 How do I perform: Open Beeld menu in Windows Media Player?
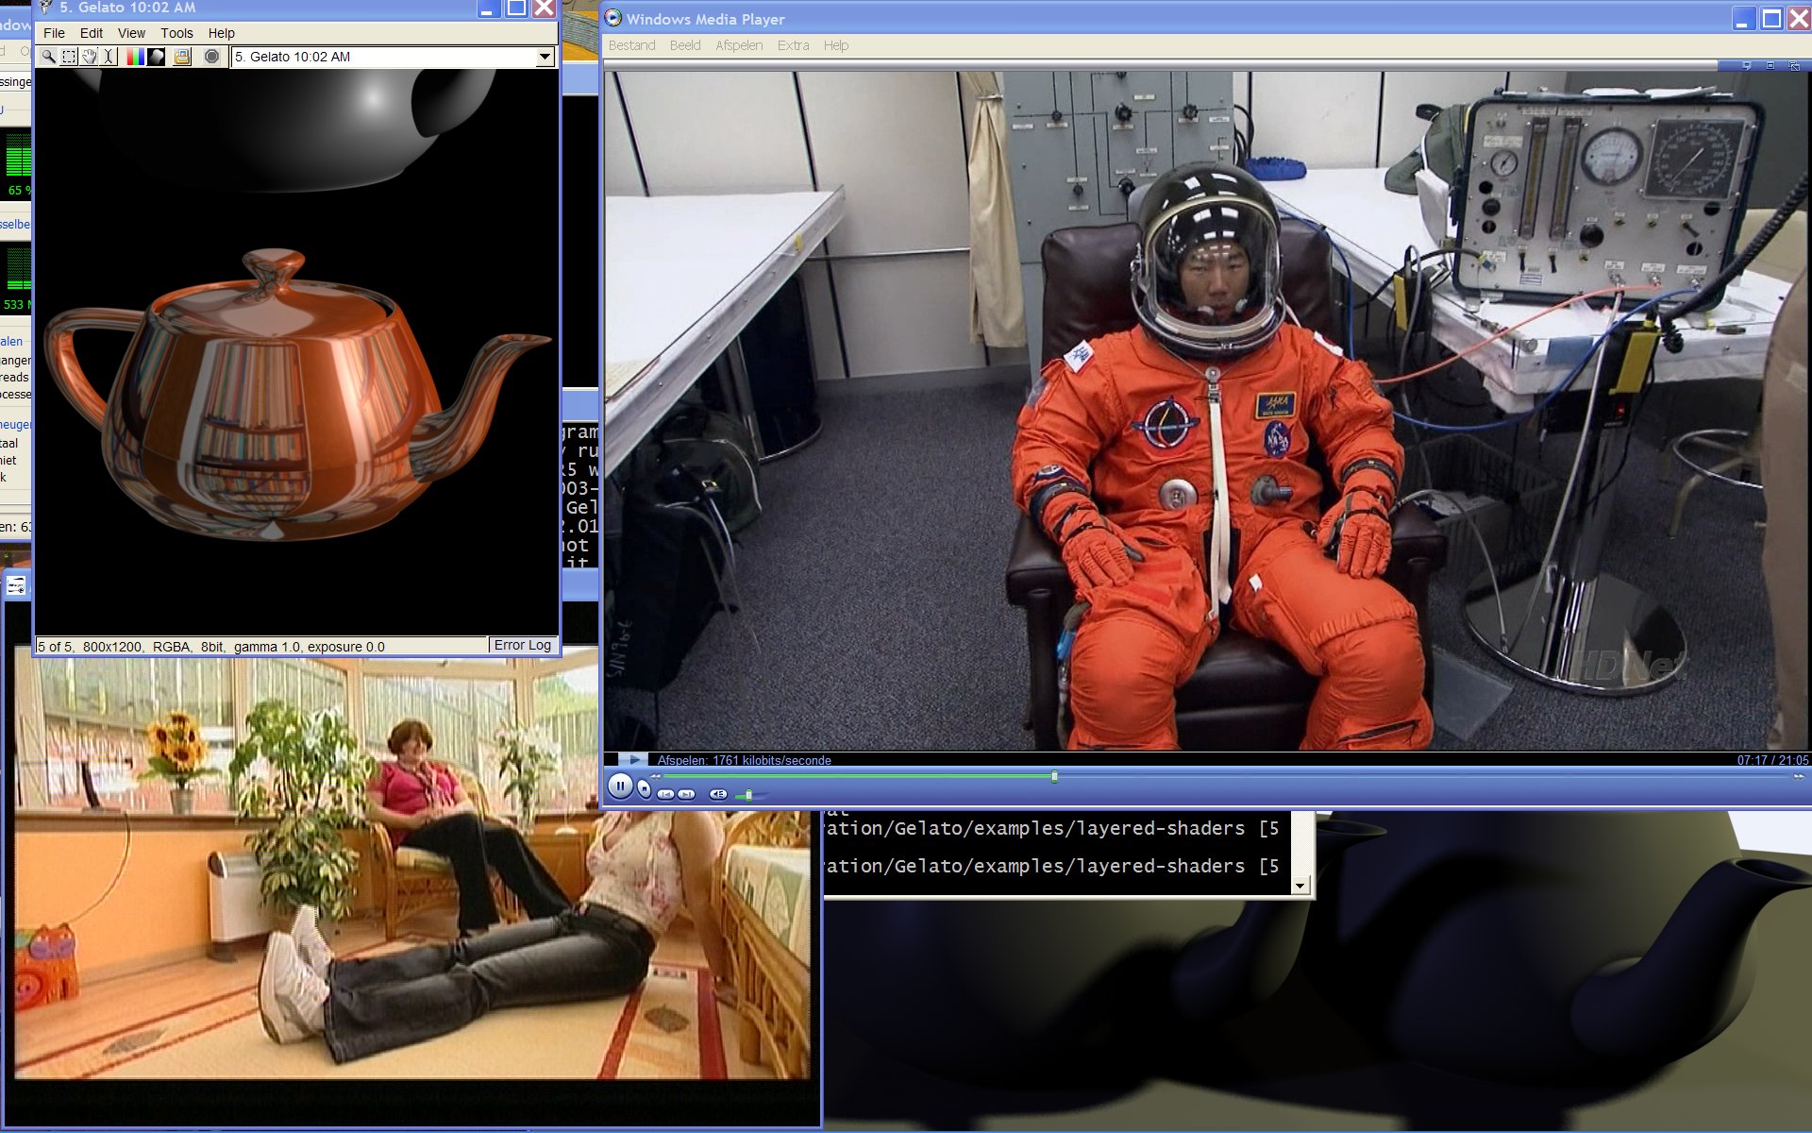click(685, 45)
